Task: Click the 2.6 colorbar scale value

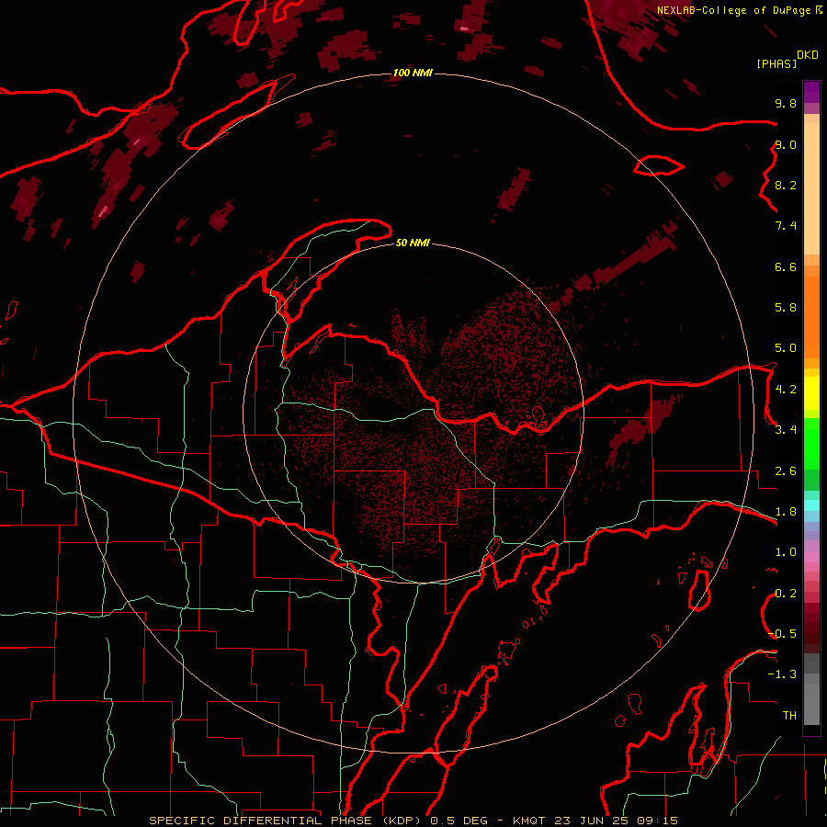Action: (x=786, y=471)
